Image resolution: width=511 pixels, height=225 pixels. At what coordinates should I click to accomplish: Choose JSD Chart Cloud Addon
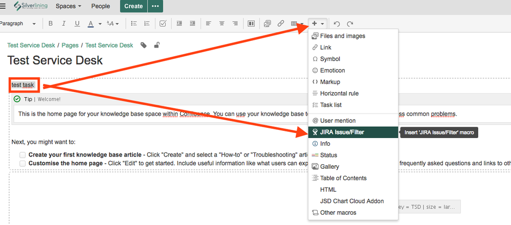(x=353, y=201)
